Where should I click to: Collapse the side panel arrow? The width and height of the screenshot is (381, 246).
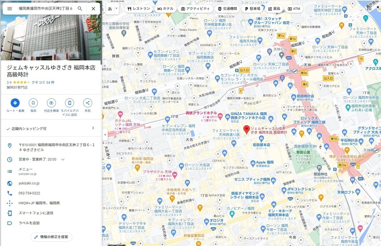(105, 135)
